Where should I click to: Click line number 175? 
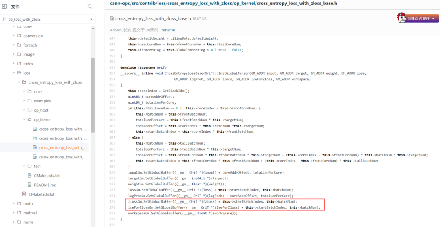pyautogui.click(x=112, y=201)
